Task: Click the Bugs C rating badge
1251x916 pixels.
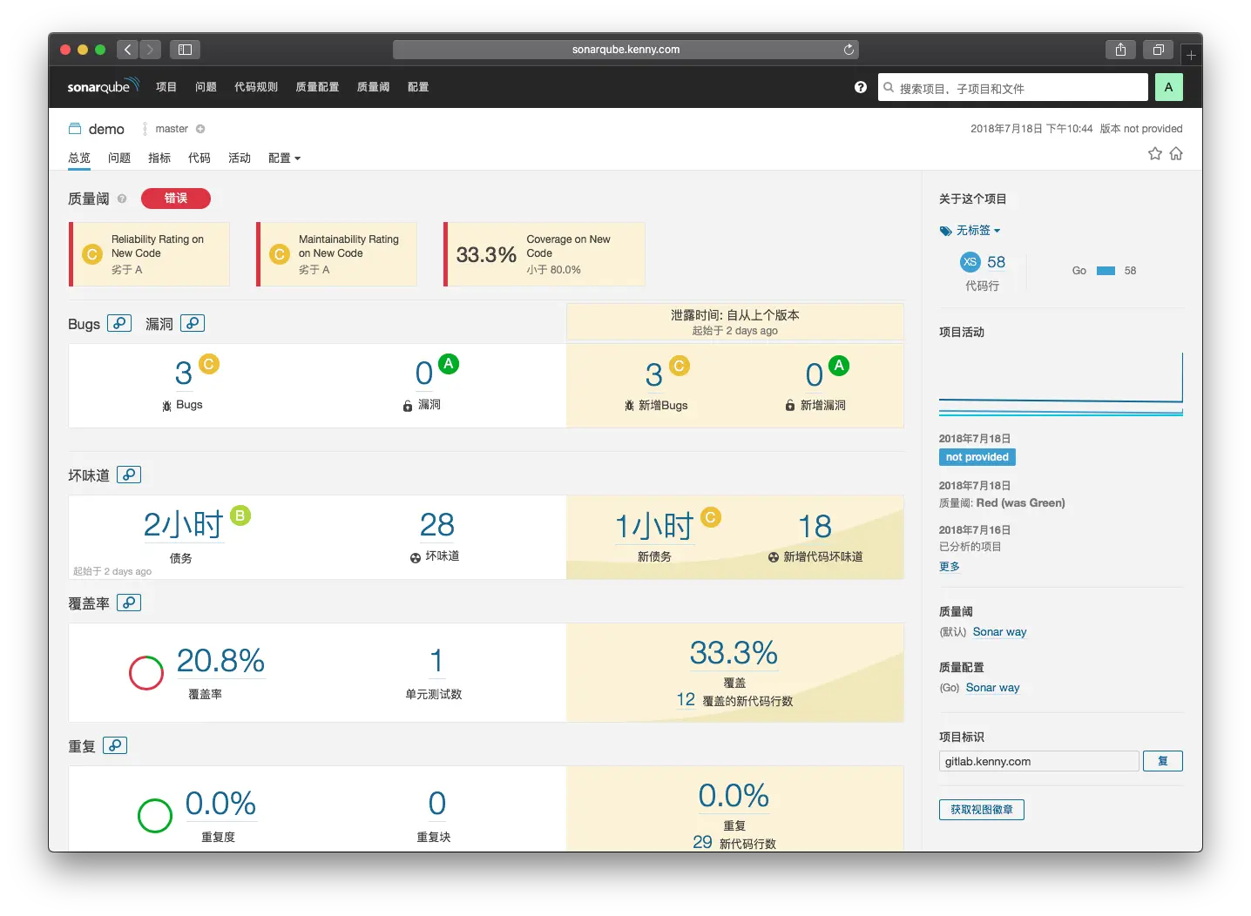Action: tap(209, 364)
